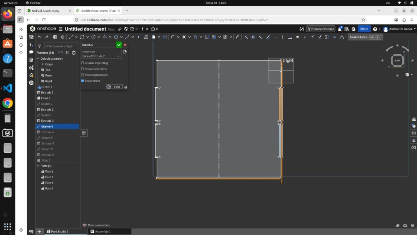Screen dimensions: 417x235
Task: Collapse the Parts (4) tree group
Action: coord(38,166)
